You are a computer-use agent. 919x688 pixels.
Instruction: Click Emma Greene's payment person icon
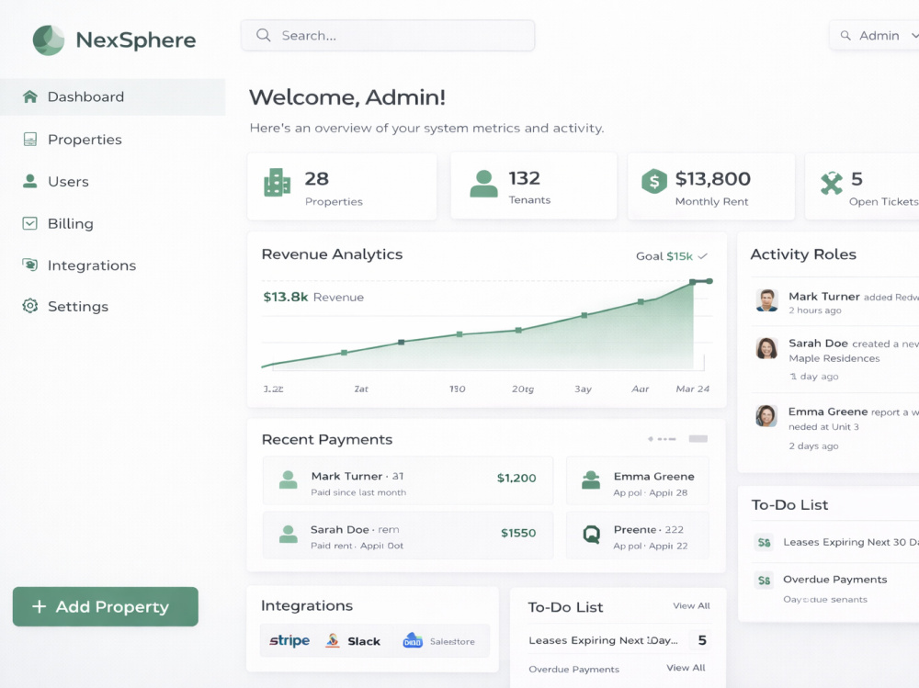point(591,480)
